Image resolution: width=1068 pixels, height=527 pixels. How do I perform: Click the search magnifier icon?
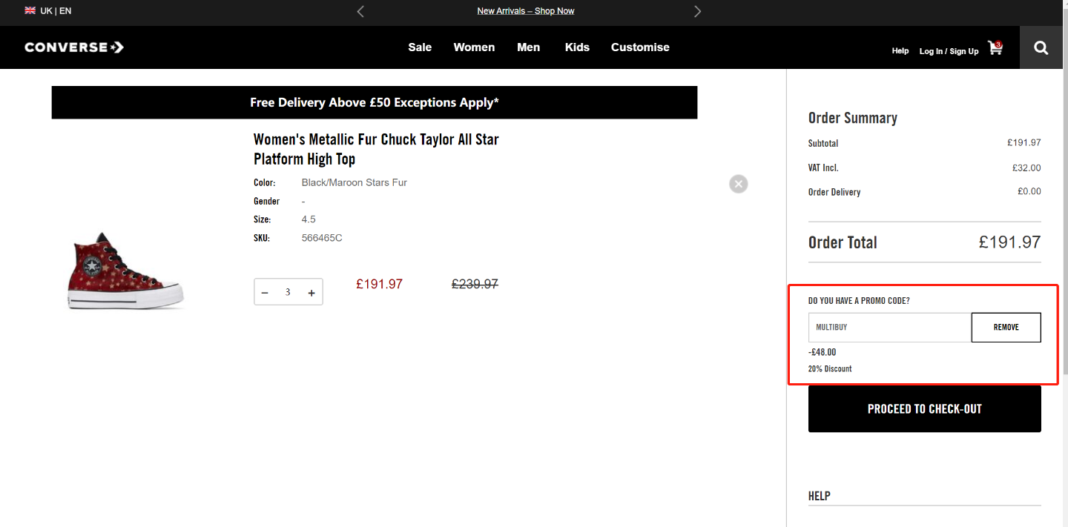pos(1041,48)
